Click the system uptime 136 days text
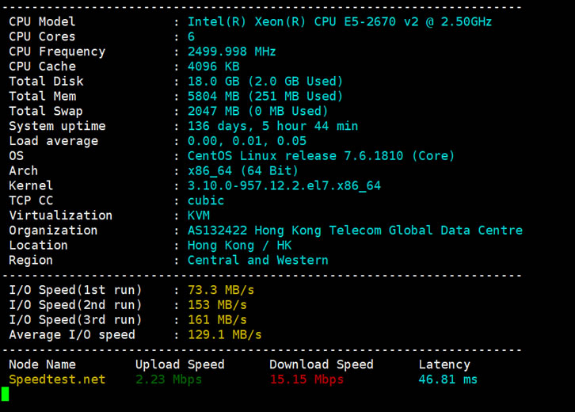 point(272,126)
